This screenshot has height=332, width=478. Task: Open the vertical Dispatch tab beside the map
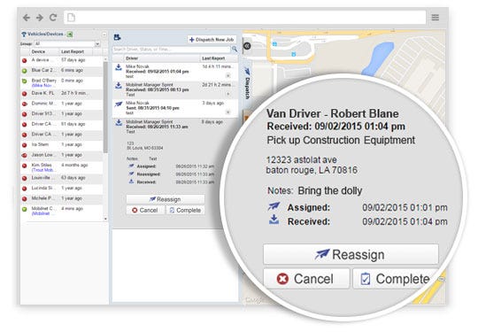click(247, 83)
